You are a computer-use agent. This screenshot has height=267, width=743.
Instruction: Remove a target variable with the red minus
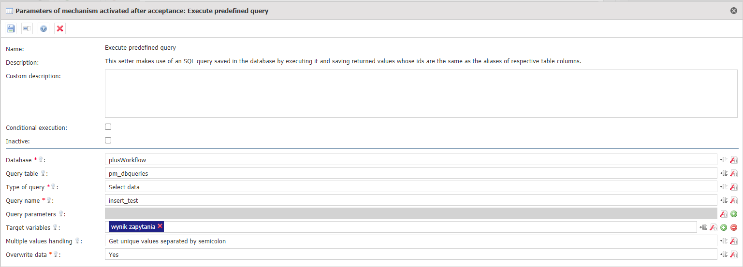[x=733, y=227]
